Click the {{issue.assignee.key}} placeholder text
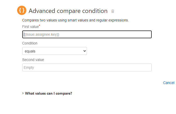Screen dimensions: 176x114 [41, 34]
